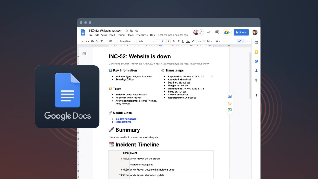The image size is (318, 179).
Task: Open Google Calendar from the side panel
Action: click(256, 42)
